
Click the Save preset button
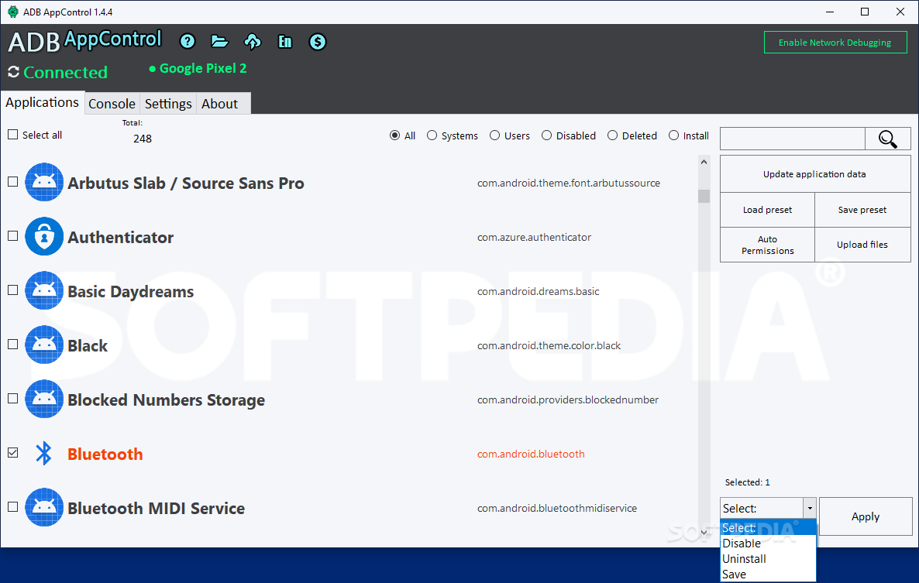click(x=862, y=210)
